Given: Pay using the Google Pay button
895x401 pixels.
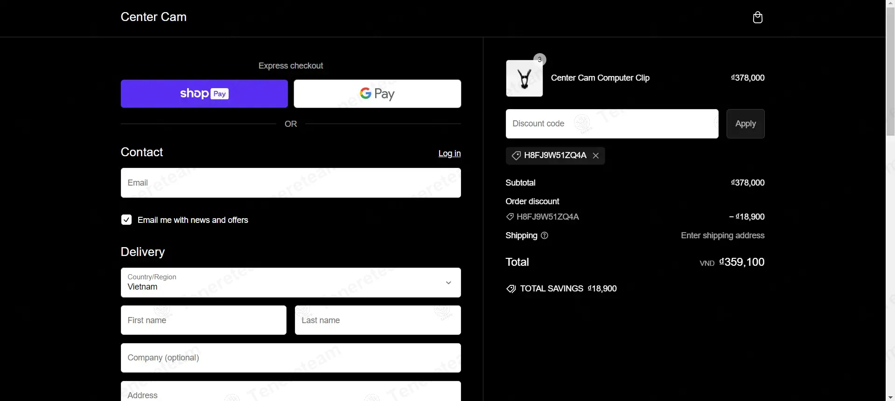Looking at the screenshot, I should tap(378, 94).
